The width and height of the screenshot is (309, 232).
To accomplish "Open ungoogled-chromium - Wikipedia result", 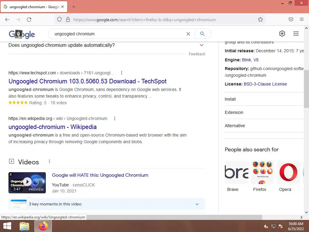I will (x=53, y=127).
